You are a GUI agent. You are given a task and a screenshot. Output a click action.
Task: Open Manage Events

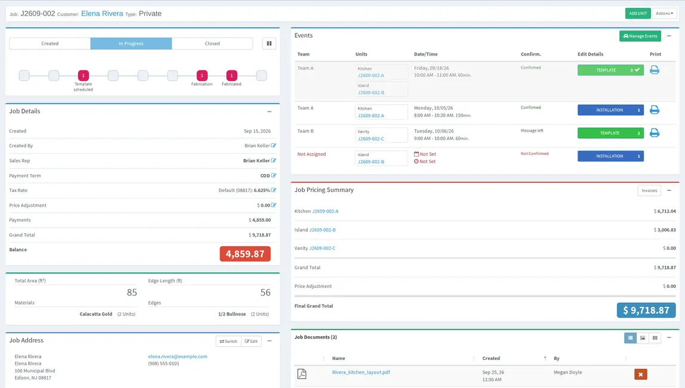(640, 36)
